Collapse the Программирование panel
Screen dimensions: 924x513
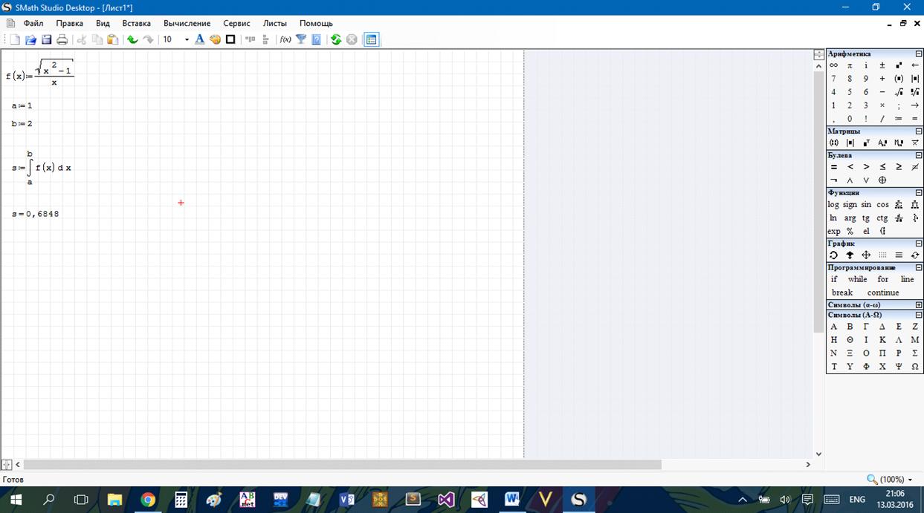click(919, 267)
